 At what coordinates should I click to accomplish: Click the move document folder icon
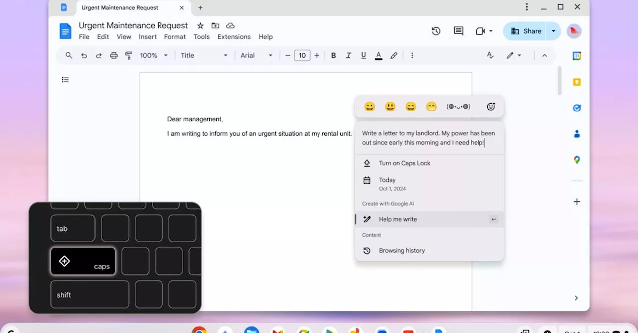215,26
